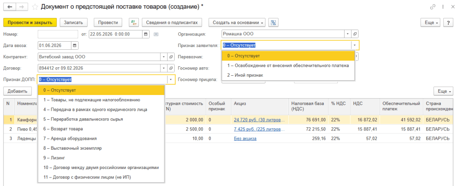Viewport: 460px width, 186px height.
Task: Open excise link 7 425 руб. (225 литров
Action: click(260, 129)
